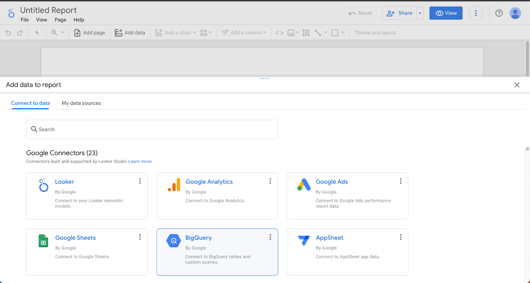Select the line drawing tool

(x=318, y=33)
